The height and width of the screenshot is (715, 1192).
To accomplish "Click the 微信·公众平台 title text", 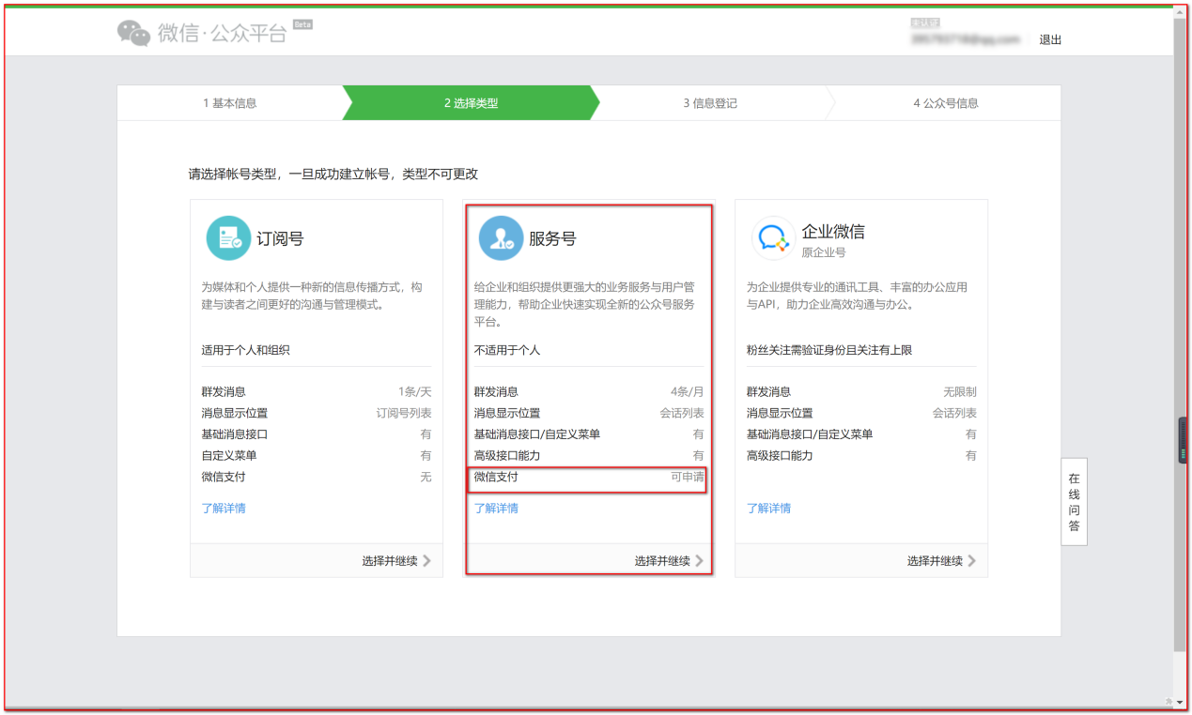I will tap(222, 33).
